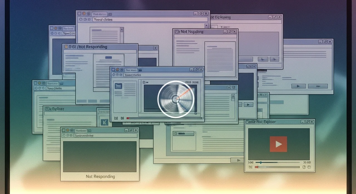Click the 'Not Responding' text under the bottom-left window's dark pane
Screen dimensions: 356x194
point(100,176)
